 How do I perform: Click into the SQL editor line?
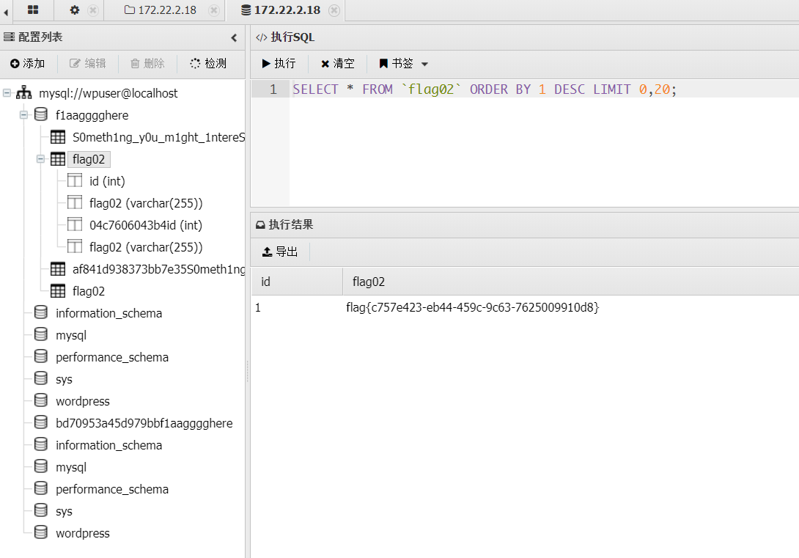coord(544,89)
